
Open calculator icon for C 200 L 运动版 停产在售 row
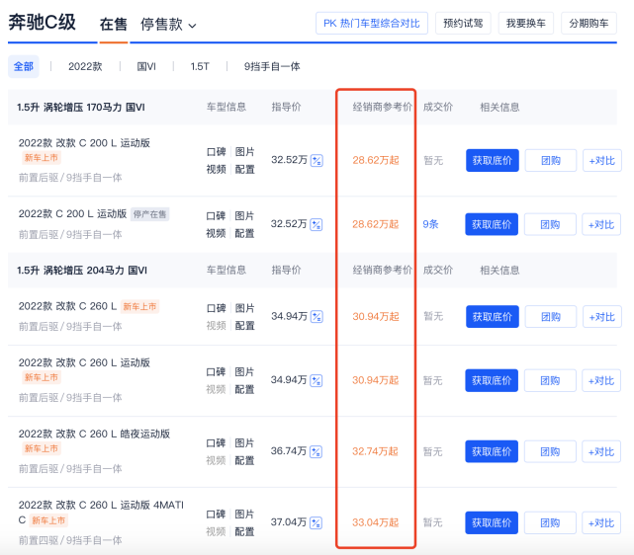pos(317,224)
